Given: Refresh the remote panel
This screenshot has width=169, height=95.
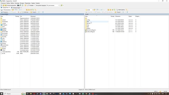Looking at the screenshot, I should coord(114,10).
